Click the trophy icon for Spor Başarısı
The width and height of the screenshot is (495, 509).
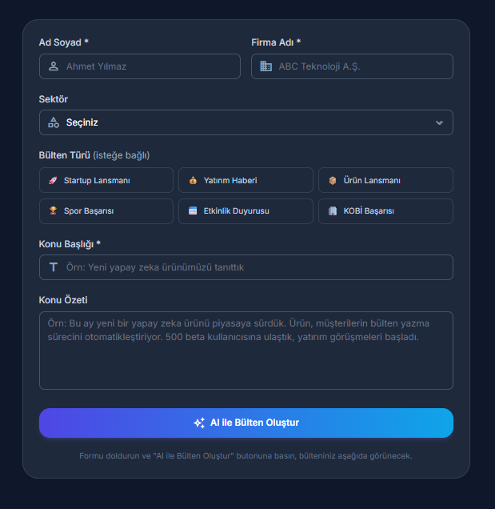tap(53, 211)
